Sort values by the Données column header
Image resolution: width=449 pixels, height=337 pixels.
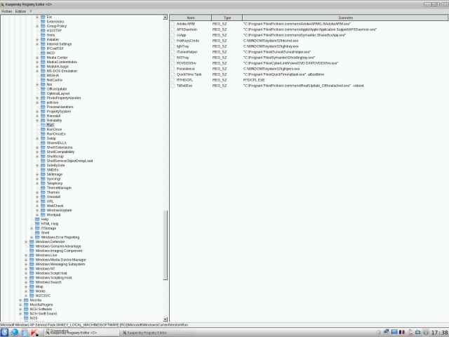click(x=345, y=18)
